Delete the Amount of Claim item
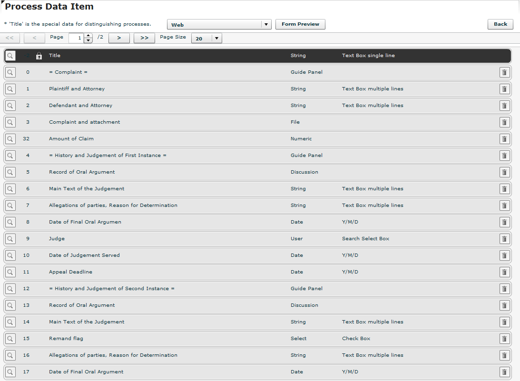This screenshot has height=381, width=520. pyautogui.click(x=504, y=139)
